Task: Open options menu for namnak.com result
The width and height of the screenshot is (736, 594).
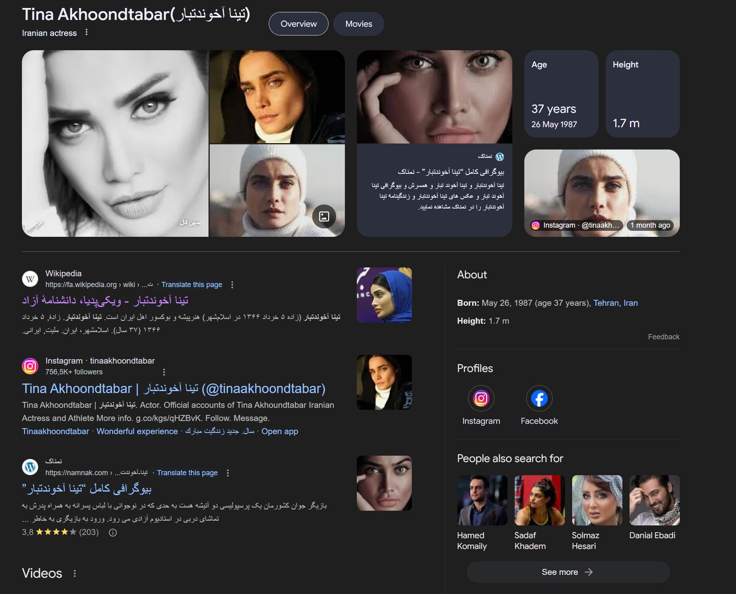Action: [x=228, y=473]
